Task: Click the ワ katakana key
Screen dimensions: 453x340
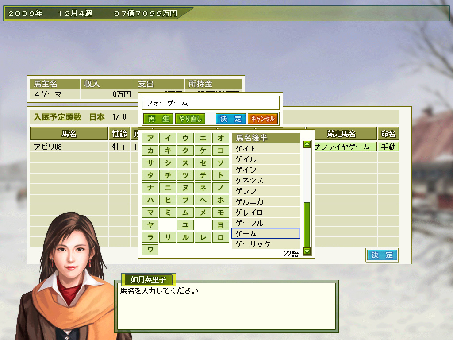Action: coord(150,250)
